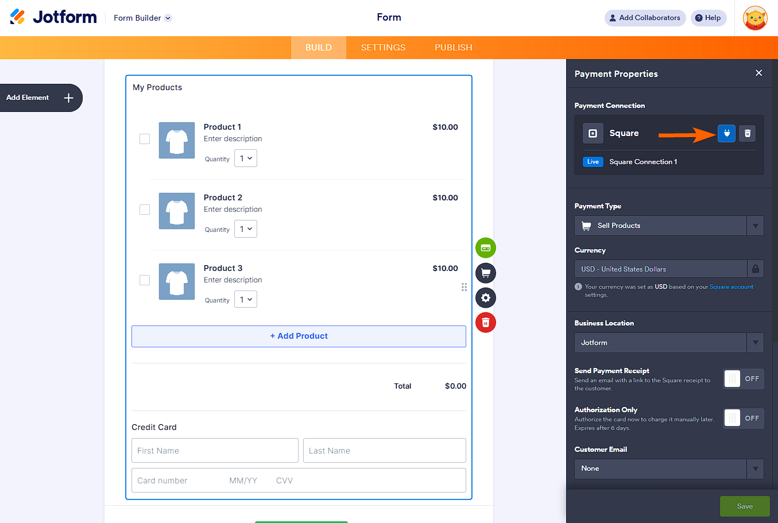Screen dimensions: 778x523
Task: Delete the Square payment connection
Action: click(747, 133)
